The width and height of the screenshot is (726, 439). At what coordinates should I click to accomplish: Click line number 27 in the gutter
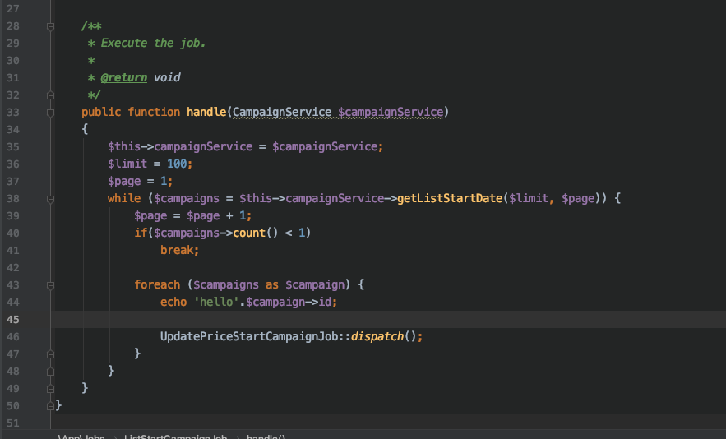[x=13, y=9]
